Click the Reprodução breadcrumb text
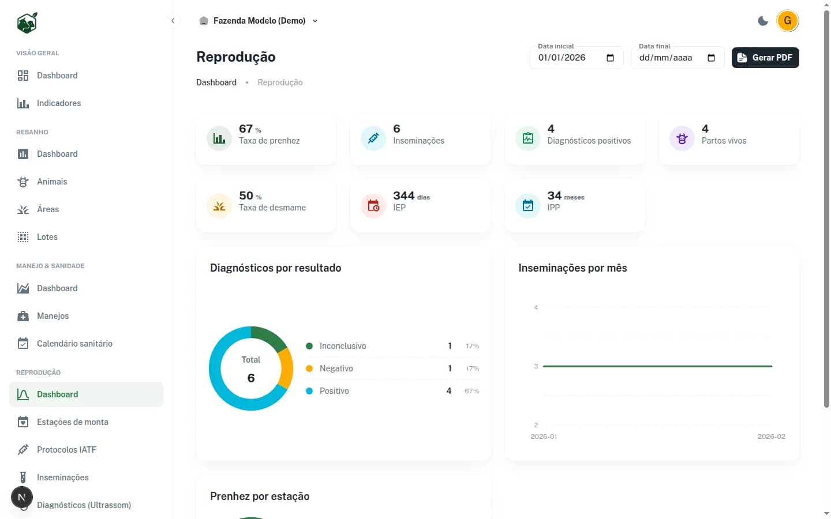 [280, 82]
